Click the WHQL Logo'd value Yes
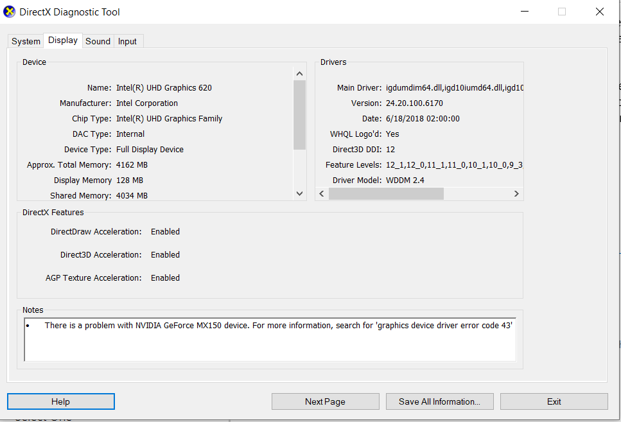 tap(392, 134)
